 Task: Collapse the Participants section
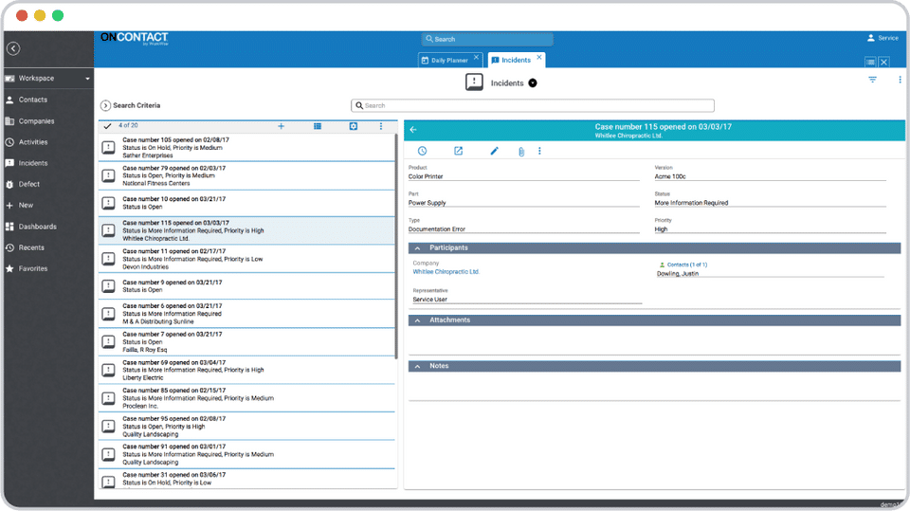[x=417, y=248]
